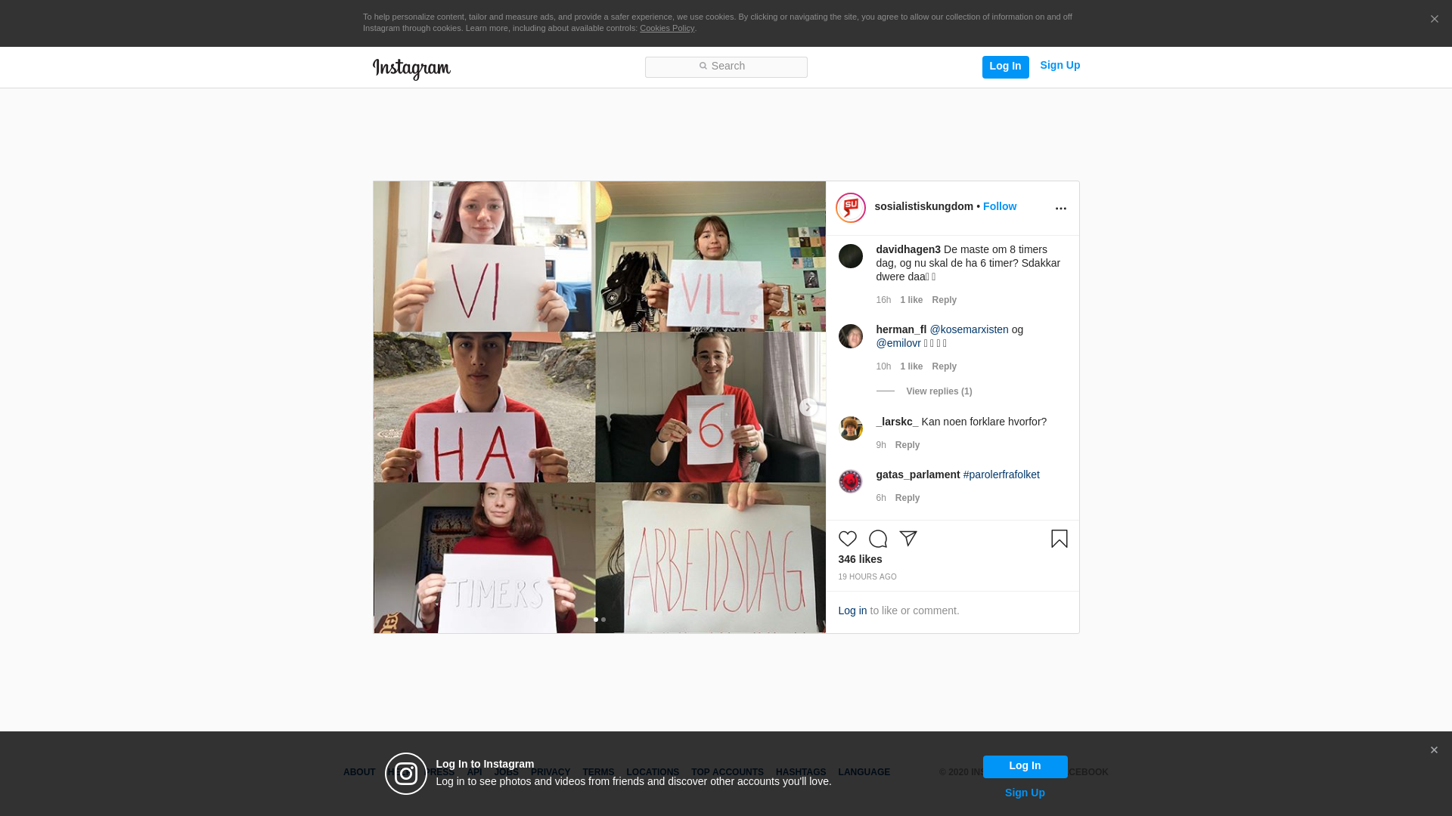1452x816 pixels.
Task: Open the sosialistiskungdom username link
Action: tap(923, 206)
